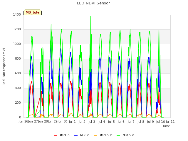Click the 1000 y-axis tick label
The width and height of the screenshot is (188, 141).
(x=17, y=44)
